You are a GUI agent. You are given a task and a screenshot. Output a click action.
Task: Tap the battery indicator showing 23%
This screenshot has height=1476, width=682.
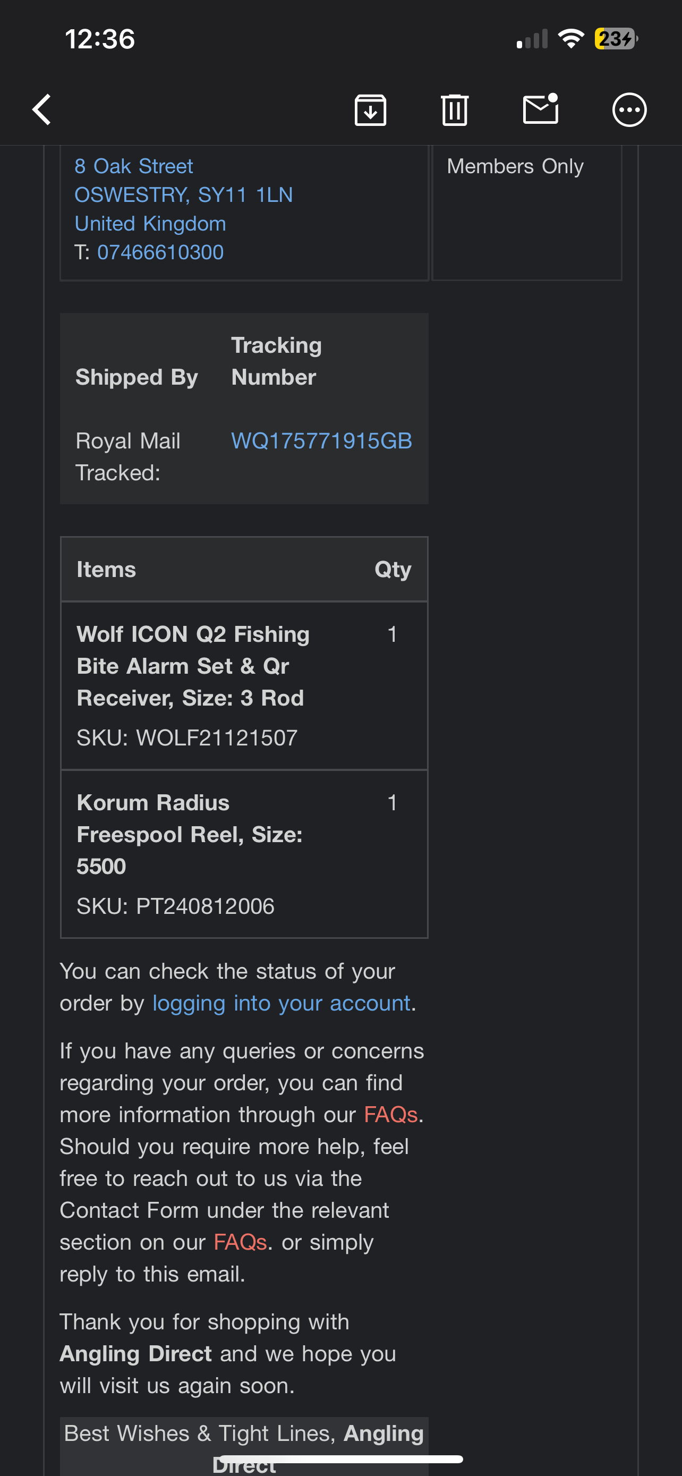coord(614,38)
